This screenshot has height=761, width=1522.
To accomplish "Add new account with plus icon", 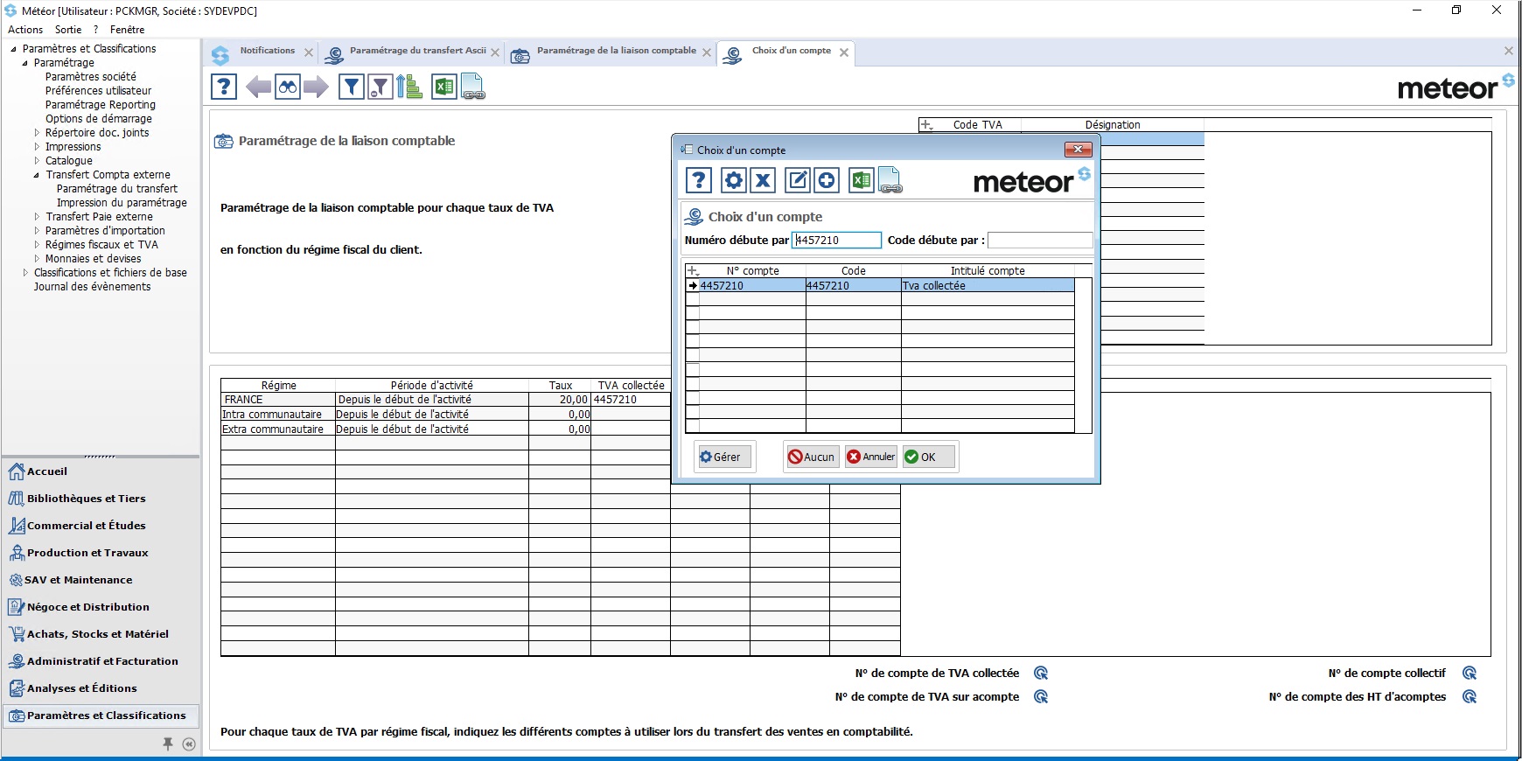I will [x=827, y=180].
